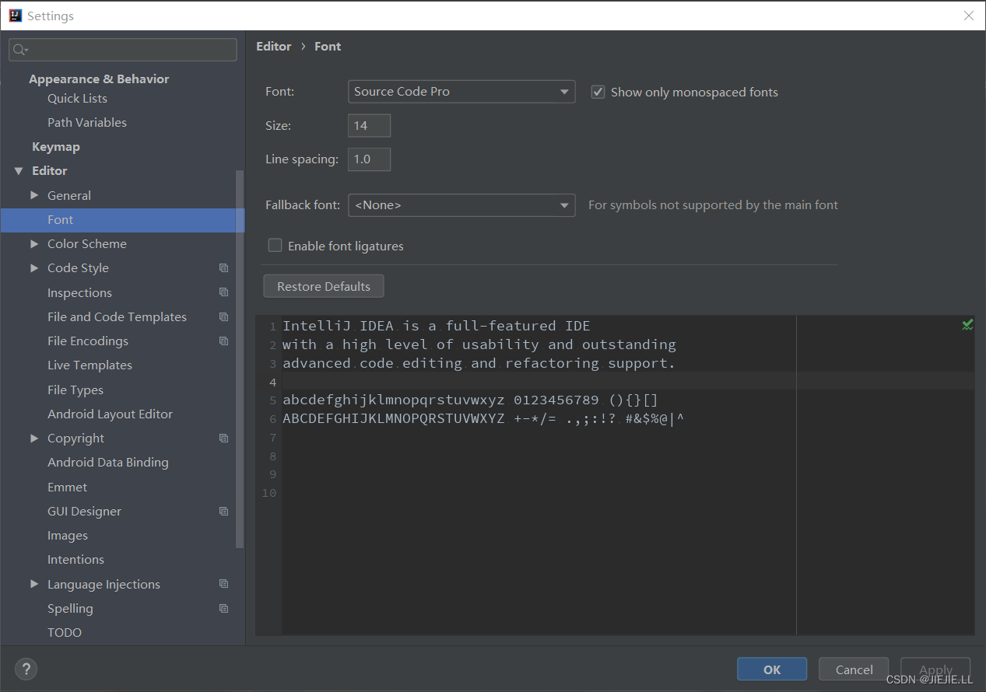The width and height of the screenshot is (986, 692).
Task: Collapse the Editor tree section
Action: (19, 171)
